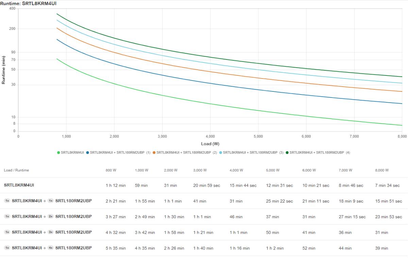This screenshot has width=408, height=259.
Task: Select the '2,000 W' column header
Action: click(171, 170)
